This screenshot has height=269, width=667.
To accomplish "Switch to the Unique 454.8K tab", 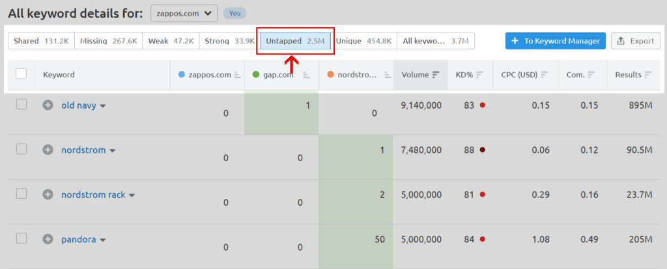I will (363, 41).
